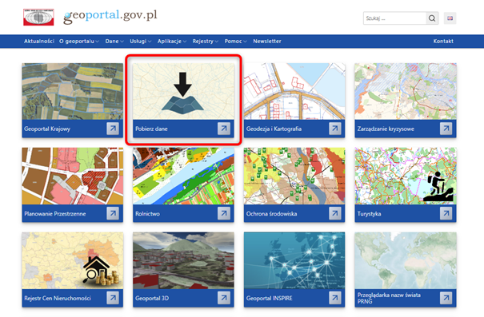Open the Planowanie Przestrzenne map thumbnail
The width and height of the screenshot is (484, 317).
click(x=73, y=176)
